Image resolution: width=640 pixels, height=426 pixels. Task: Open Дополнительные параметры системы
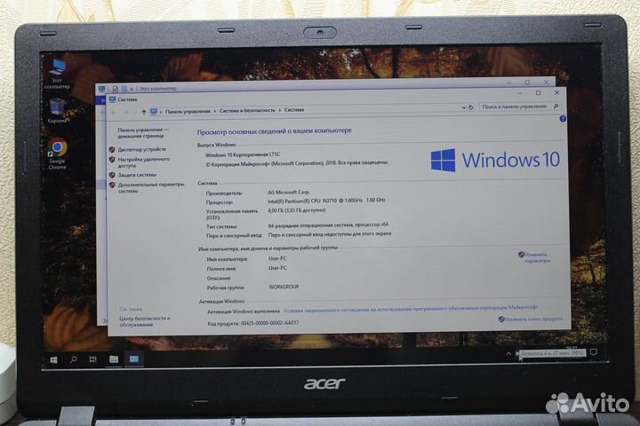pyautogui.click(x=151, y=187)
